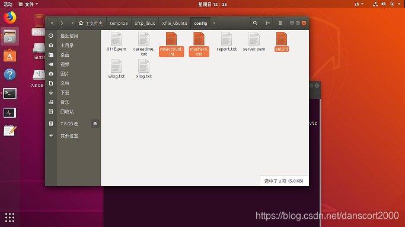Select the myaccount.ini file icon

(171, 39)
